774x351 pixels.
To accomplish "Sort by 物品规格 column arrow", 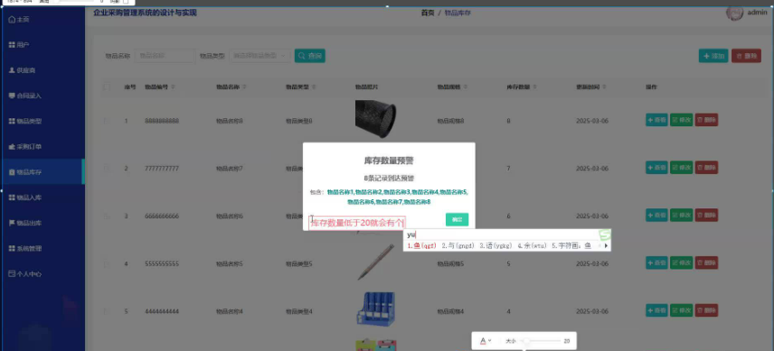I will click(x=466, y=88).
